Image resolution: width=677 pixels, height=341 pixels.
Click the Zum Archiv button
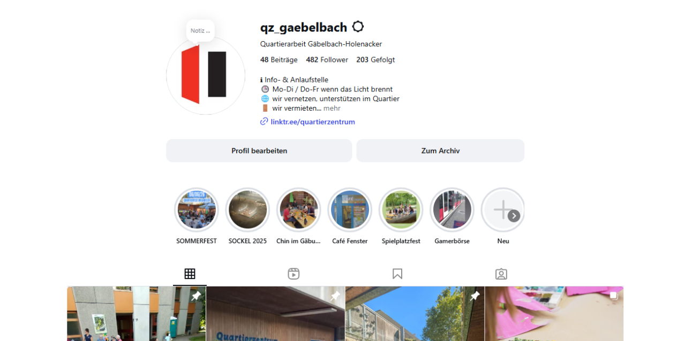(440, 151)
